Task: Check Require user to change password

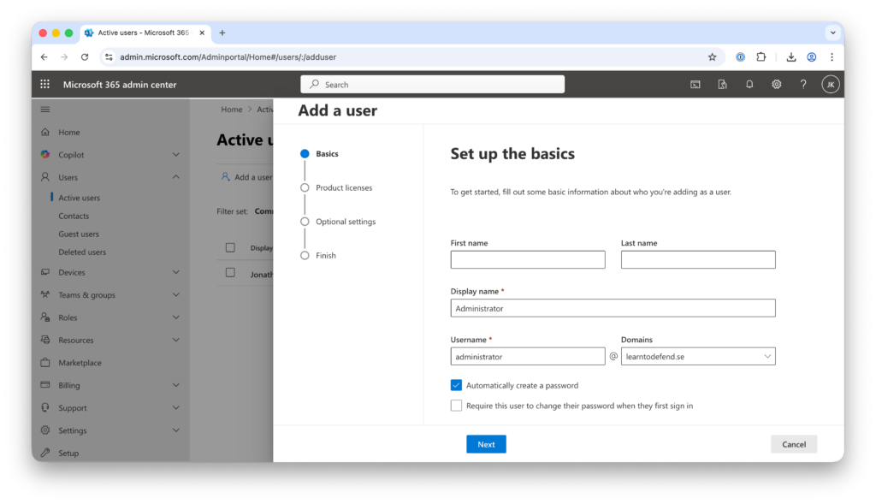Action: click(456, 406)
